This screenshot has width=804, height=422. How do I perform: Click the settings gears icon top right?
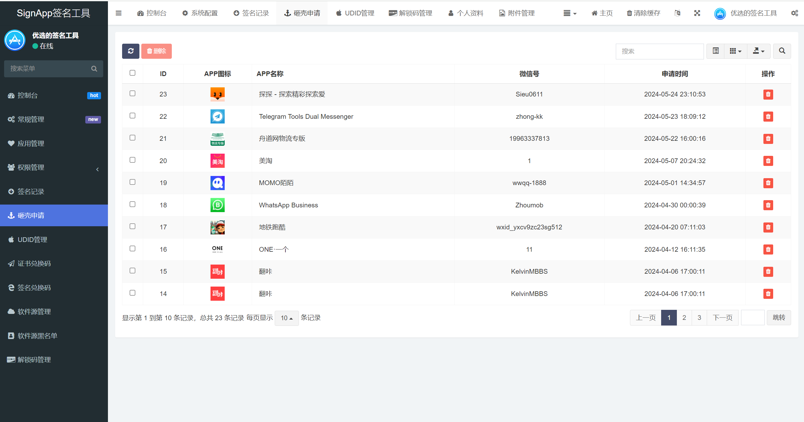(795, 13)
